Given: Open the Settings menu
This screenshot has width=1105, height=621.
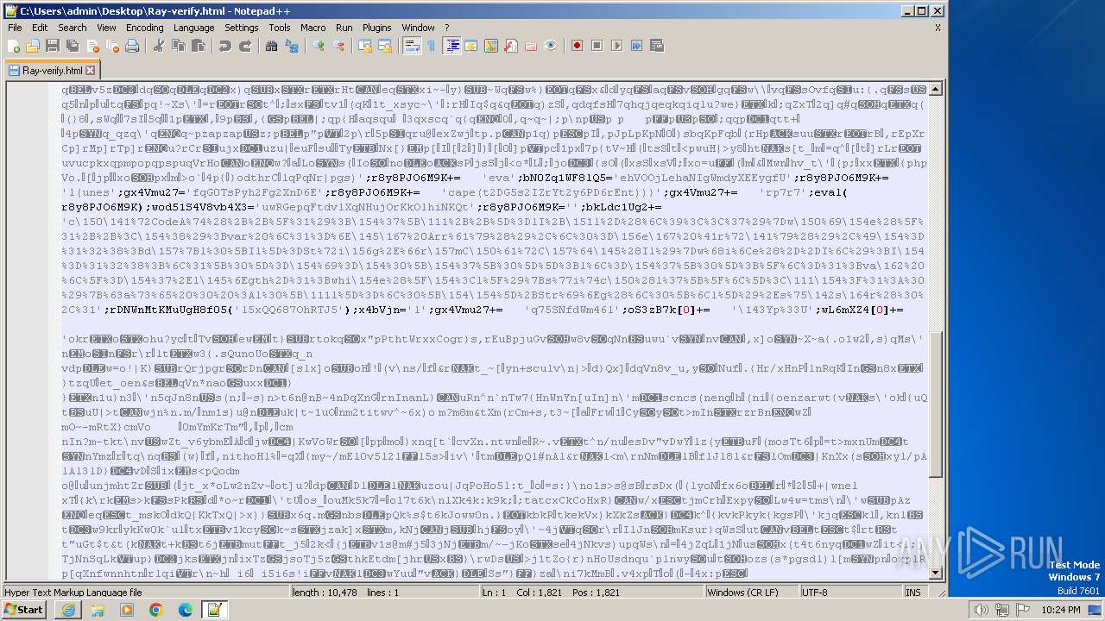Looking at the screenshot, I should [x=242, y=28].
